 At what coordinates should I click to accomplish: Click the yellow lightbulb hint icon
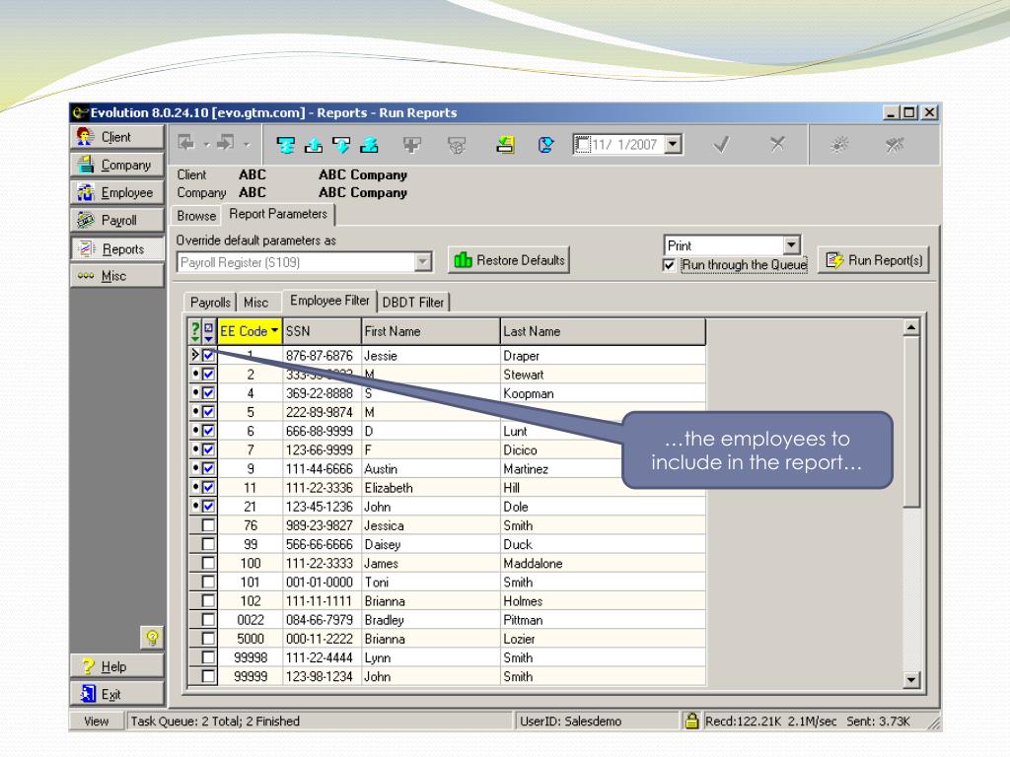[152, 638]
